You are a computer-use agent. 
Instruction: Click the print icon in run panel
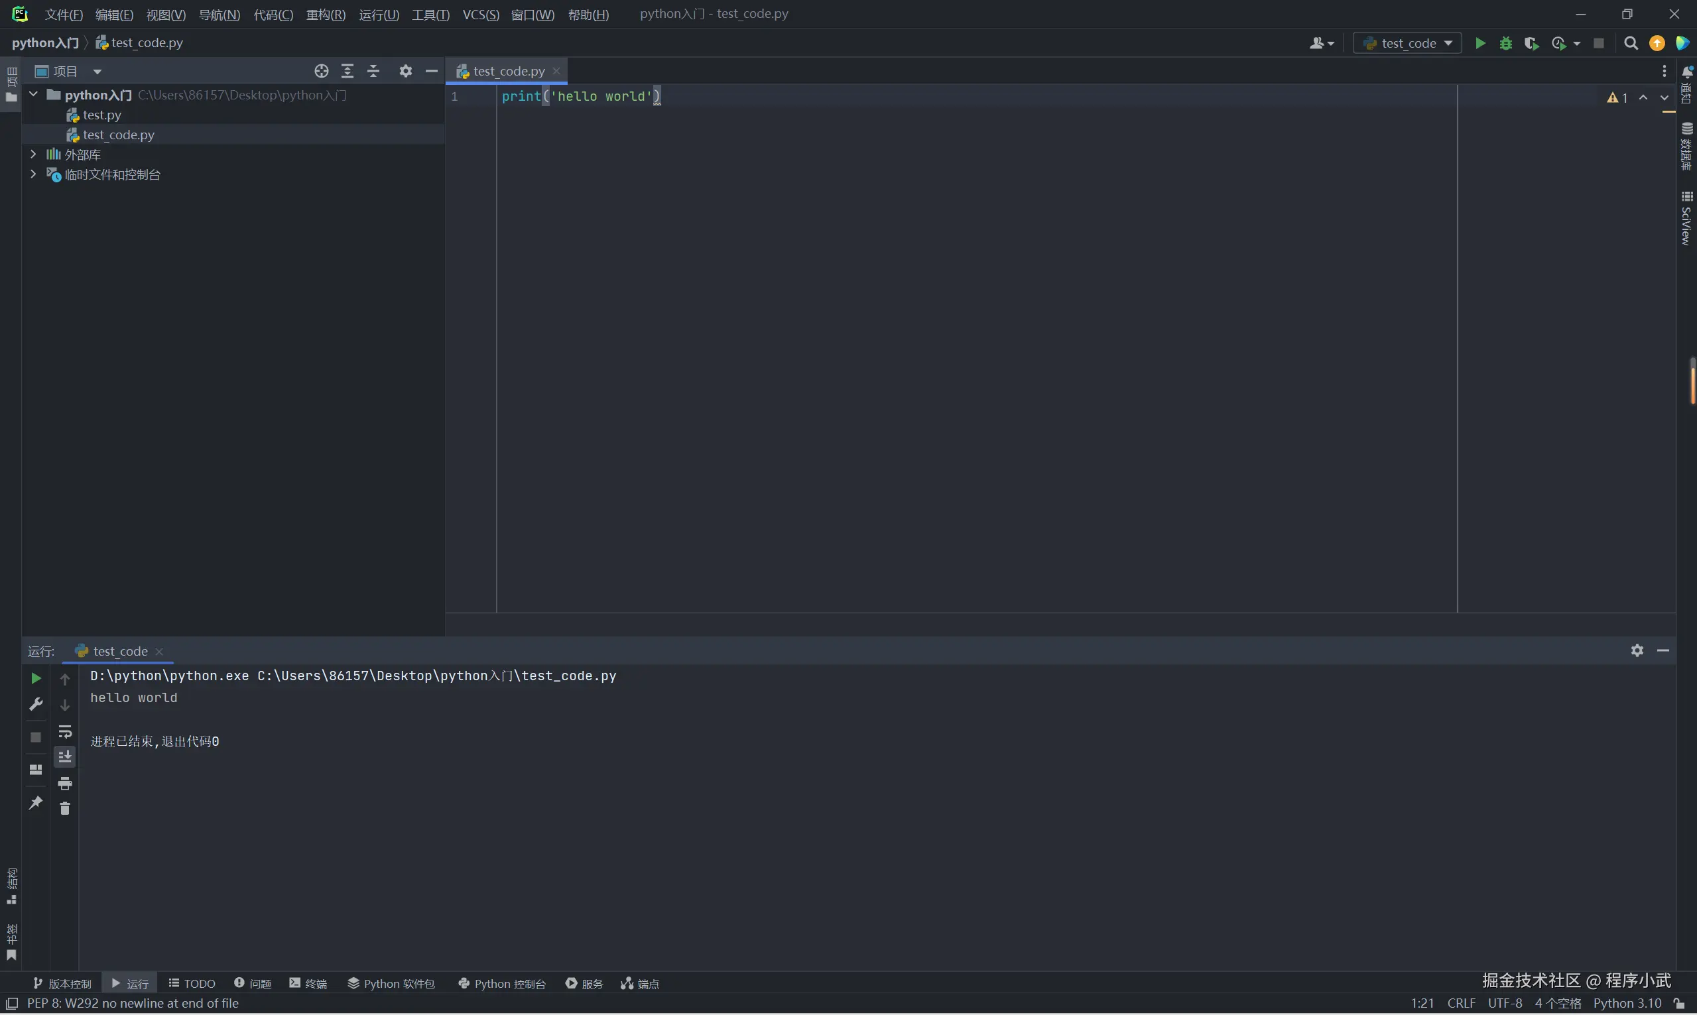pos(65,783)
